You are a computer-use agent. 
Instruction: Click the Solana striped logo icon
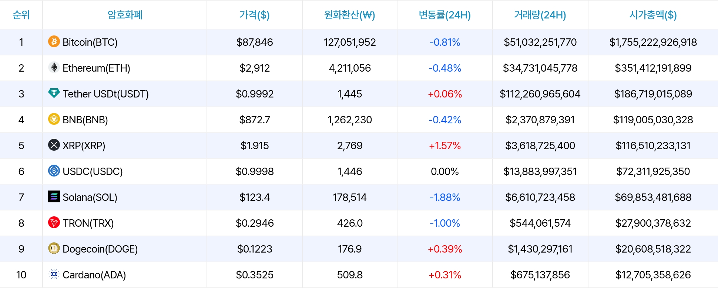tap(54, 196)
